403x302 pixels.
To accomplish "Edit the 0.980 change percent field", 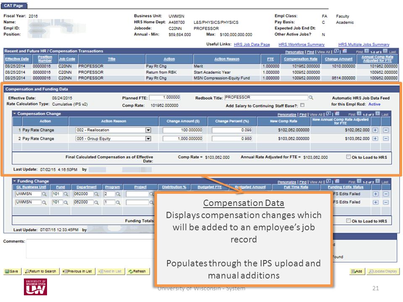I will coord(232,139).
